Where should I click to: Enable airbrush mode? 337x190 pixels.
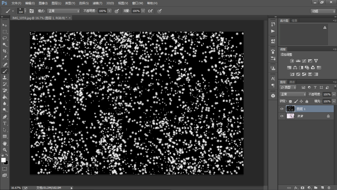coord(150,11)
